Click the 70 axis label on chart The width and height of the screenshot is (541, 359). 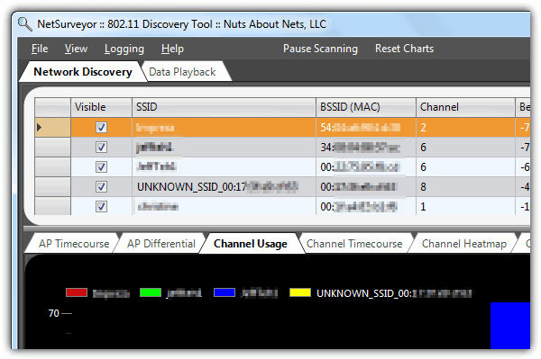53,313
